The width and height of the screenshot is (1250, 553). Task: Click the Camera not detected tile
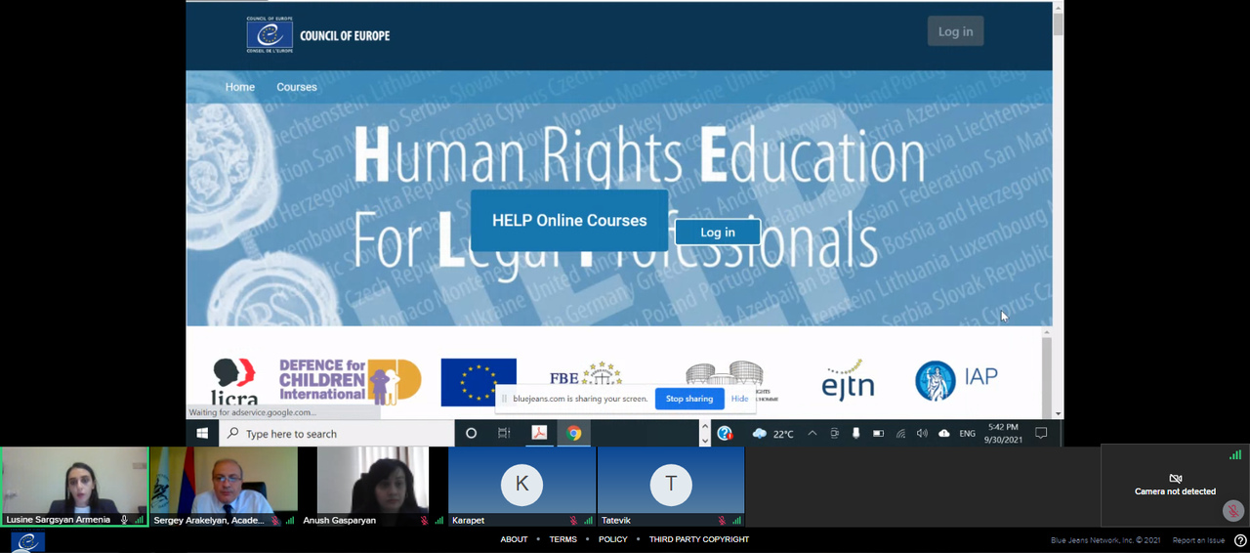coord(1175,486)
